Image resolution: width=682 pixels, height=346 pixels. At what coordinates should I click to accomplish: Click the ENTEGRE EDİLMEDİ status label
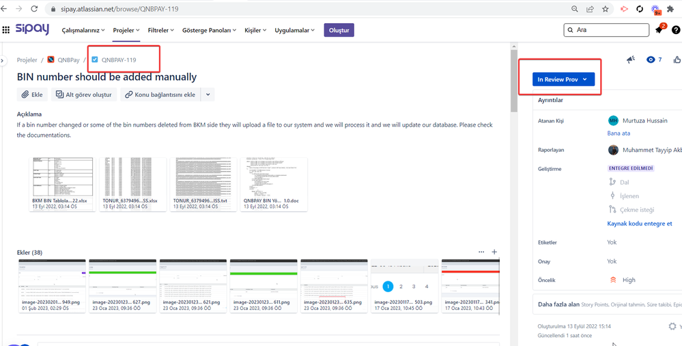(631, 168)
